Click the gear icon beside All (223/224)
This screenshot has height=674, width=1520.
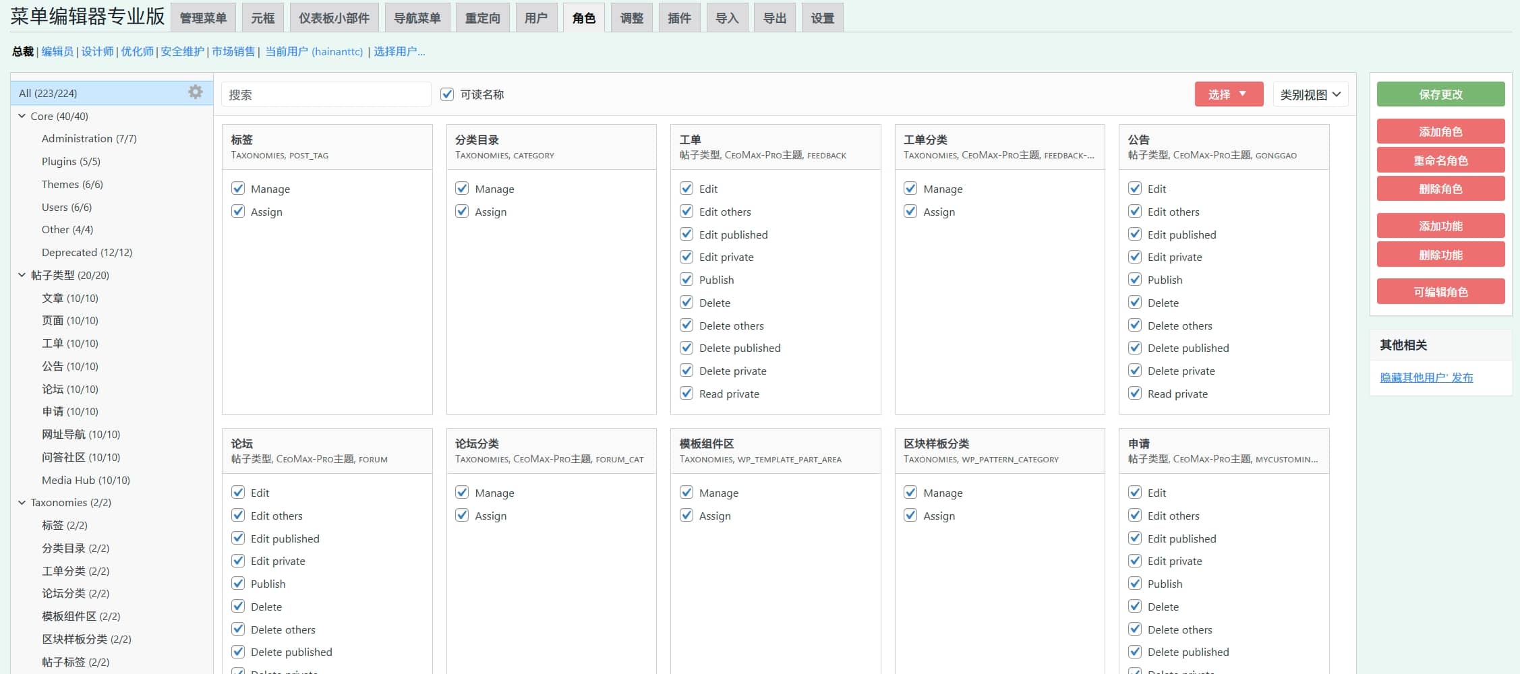click(195, 92)
